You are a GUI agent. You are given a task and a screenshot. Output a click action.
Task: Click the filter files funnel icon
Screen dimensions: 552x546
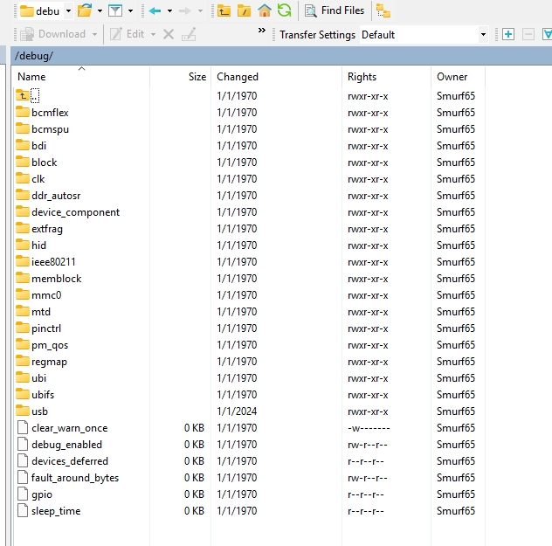tap(114, 10)
